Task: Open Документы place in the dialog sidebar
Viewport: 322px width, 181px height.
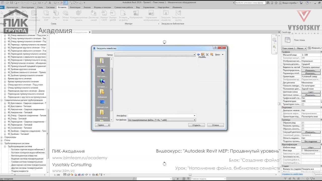Action: pos(102,63)
